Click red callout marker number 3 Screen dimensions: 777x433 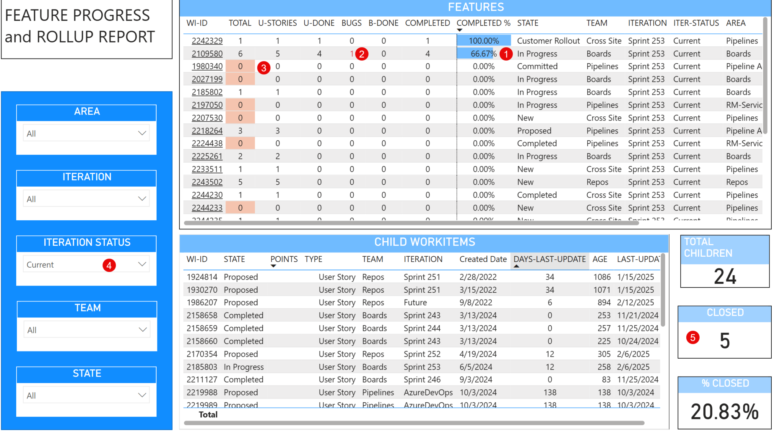[264, 68]
